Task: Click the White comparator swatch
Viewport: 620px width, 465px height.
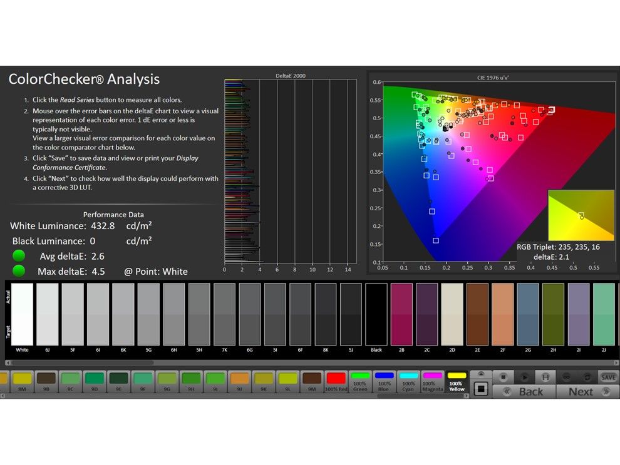Action: [22, 314]
